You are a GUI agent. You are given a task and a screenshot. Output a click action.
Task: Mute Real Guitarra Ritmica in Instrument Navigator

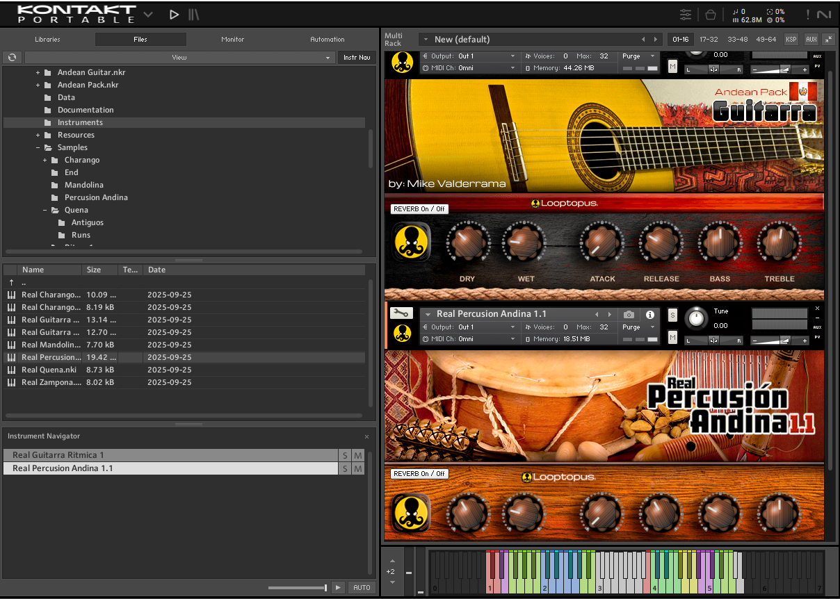coord(357,455)
